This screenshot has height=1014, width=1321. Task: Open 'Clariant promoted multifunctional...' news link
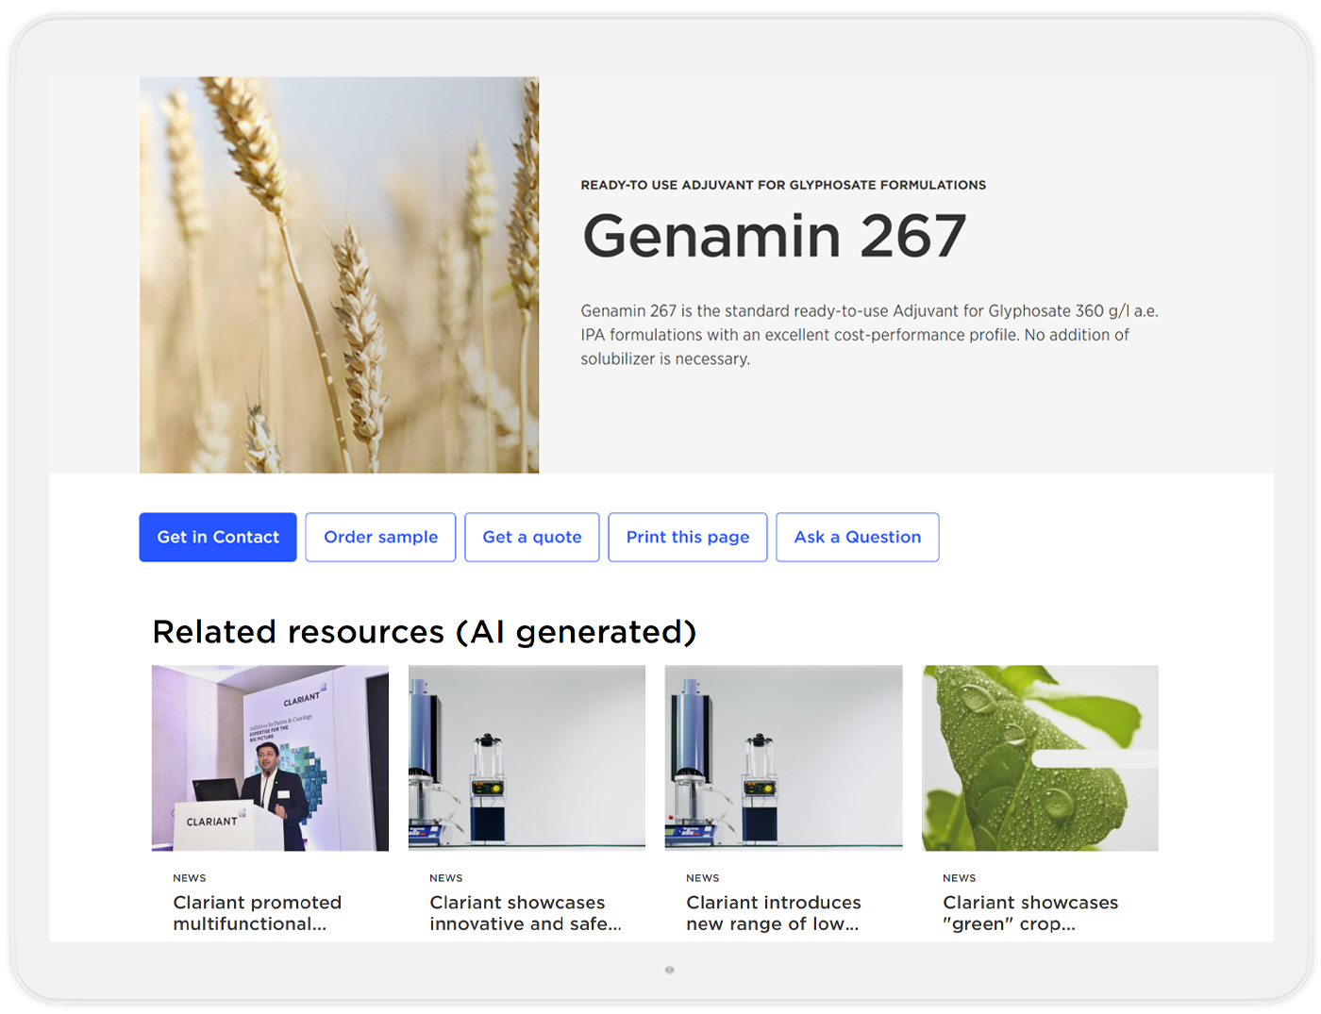point(258,913)
